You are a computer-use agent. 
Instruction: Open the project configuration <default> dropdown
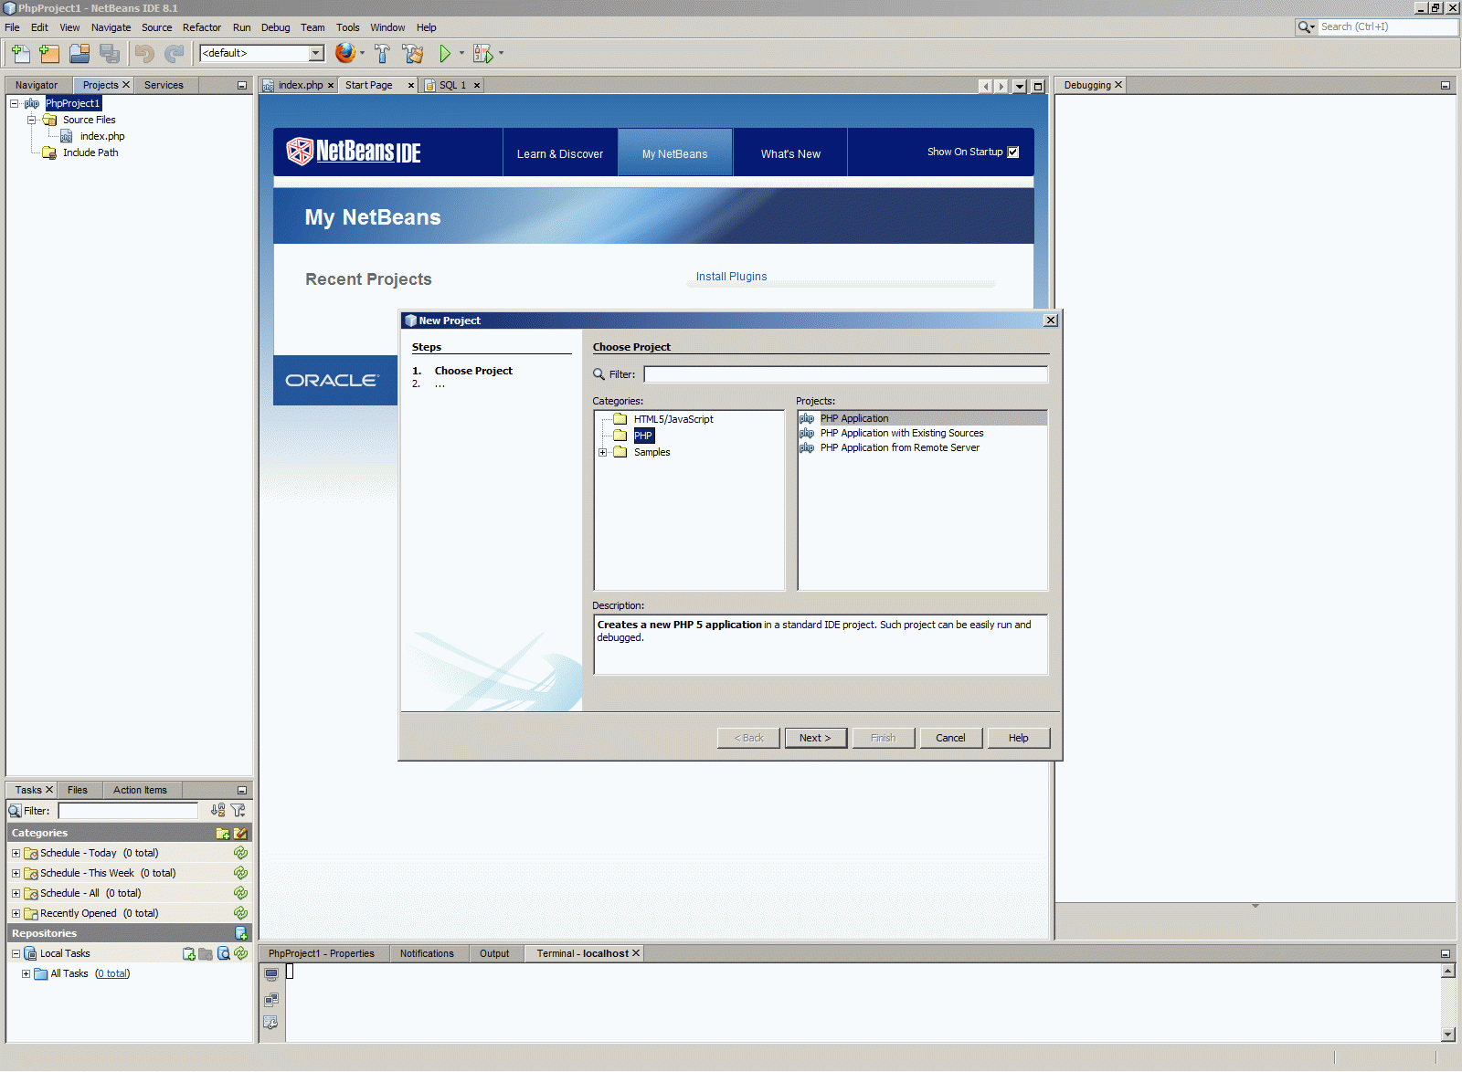point(316,53)
